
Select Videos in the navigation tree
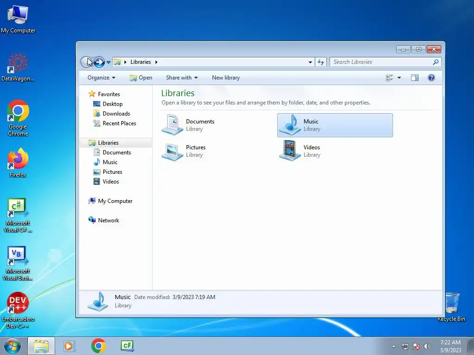click(x=106, y=181)
